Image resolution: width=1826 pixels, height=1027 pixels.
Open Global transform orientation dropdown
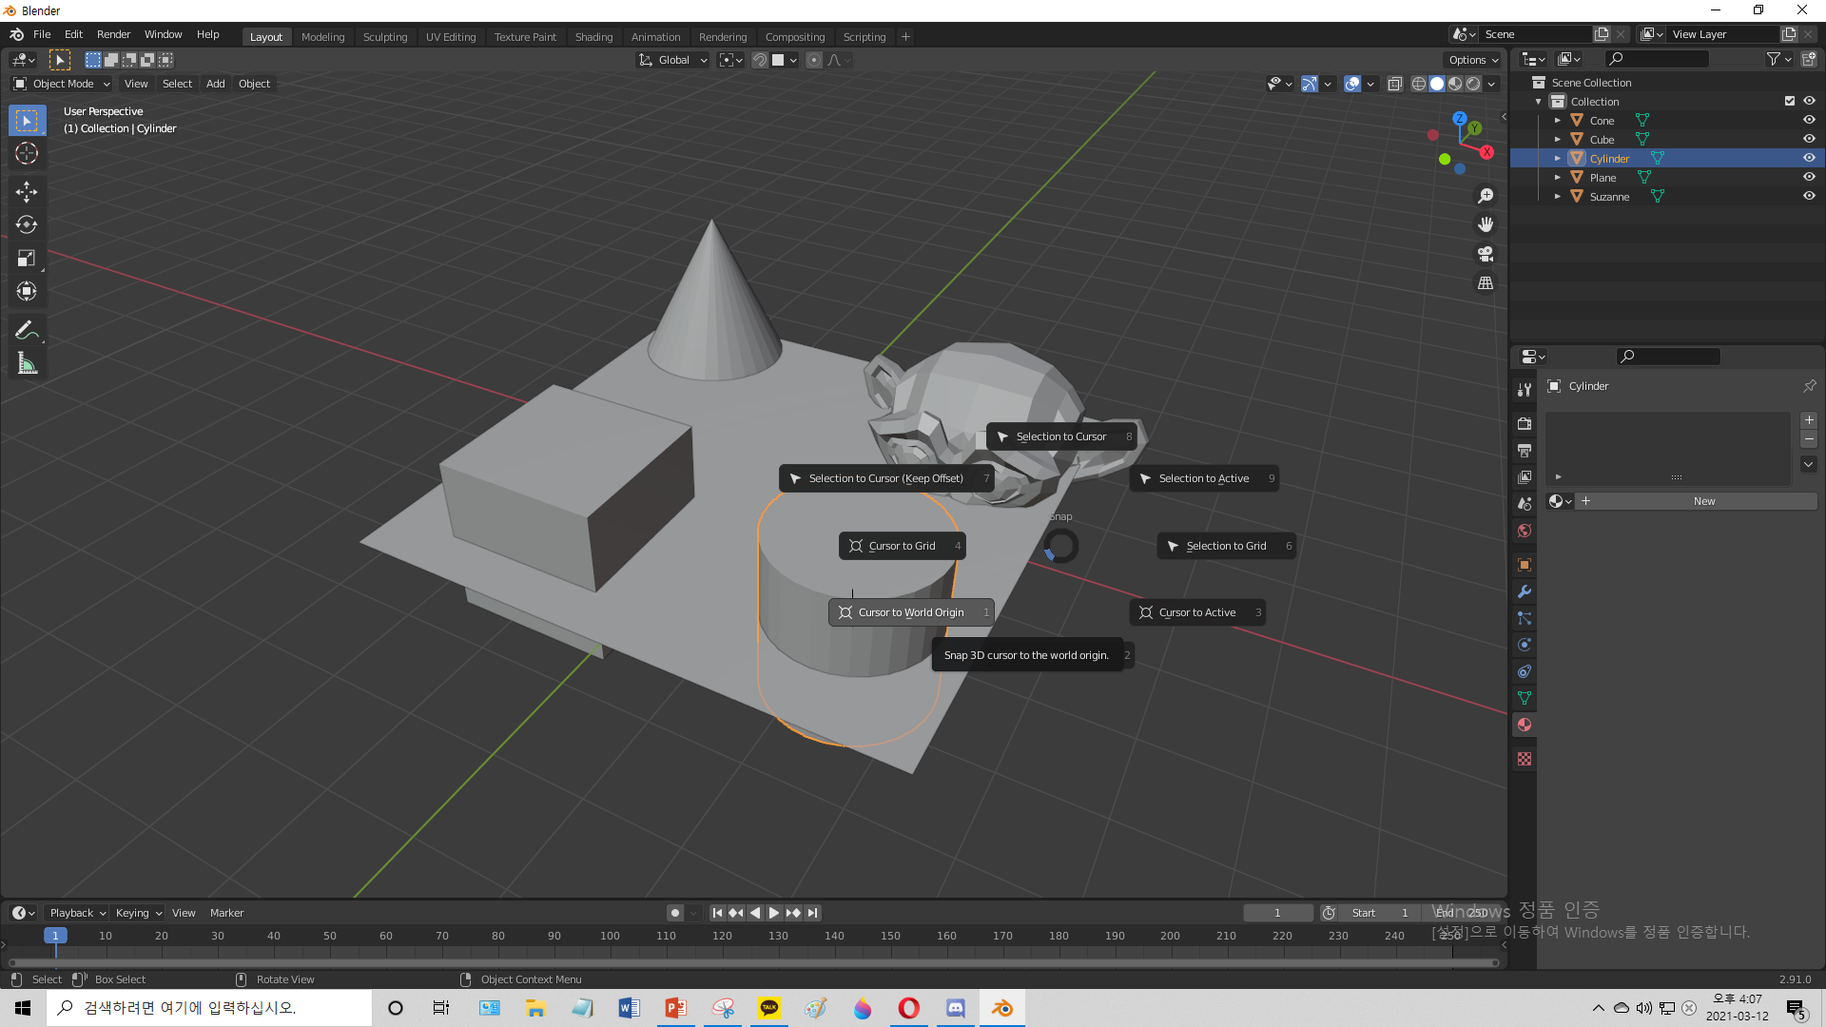tap(673, 60)
